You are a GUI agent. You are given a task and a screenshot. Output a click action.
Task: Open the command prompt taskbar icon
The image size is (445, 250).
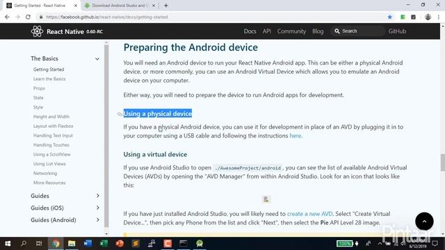(x=184, y=244)
